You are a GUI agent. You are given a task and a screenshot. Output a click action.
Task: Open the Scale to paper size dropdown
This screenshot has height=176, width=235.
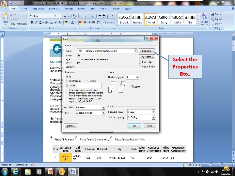tap(153, 117)
